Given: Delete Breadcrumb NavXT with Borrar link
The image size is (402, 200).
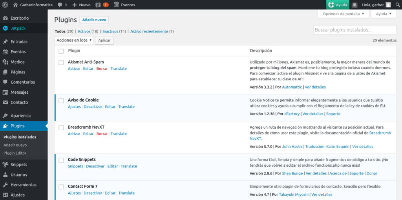Looking at the screenshot, I should (x=102, y=134).
